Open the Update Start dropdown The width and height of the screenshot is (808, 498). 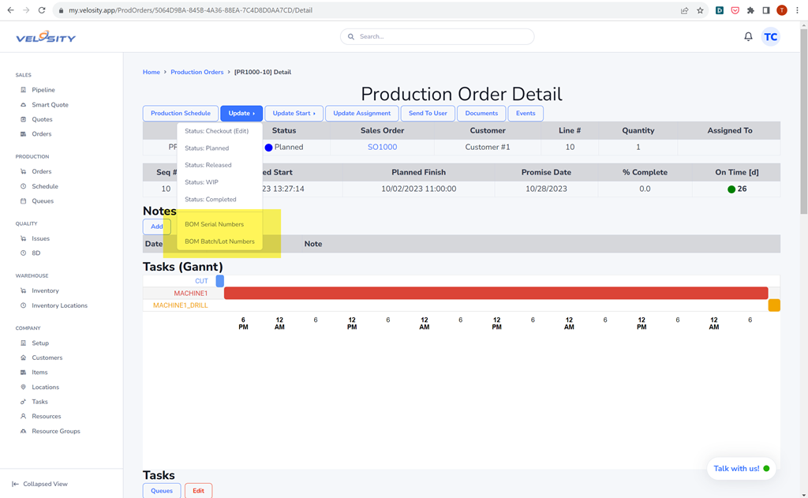pos(294,114)
